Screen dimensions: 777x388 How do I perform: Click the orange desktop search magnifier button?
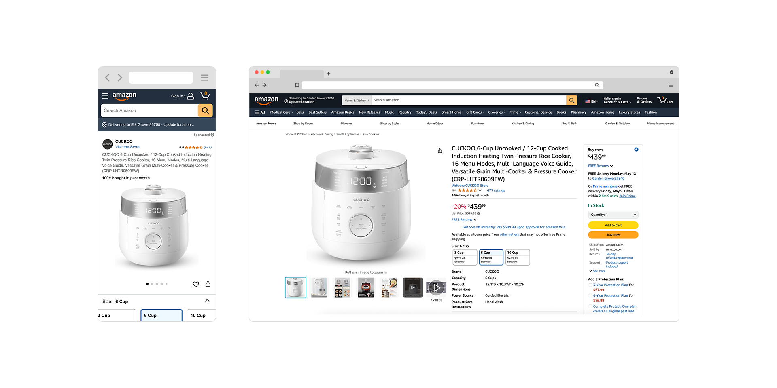tap(571, 100)
